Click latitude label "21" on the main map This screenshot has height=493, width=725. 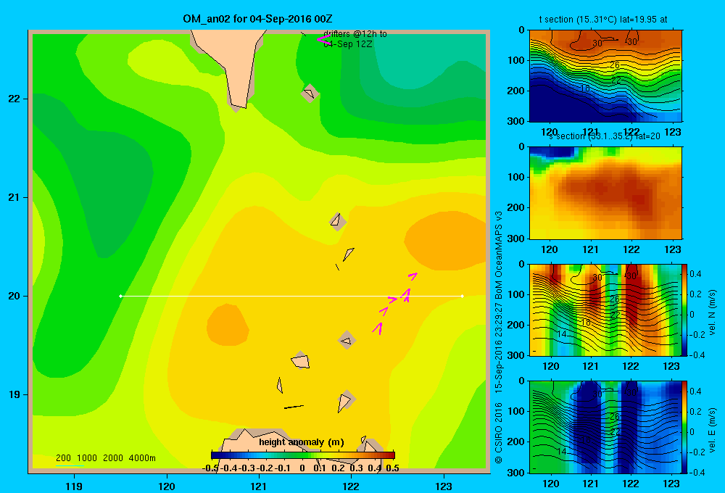click(x=14, y=197)
